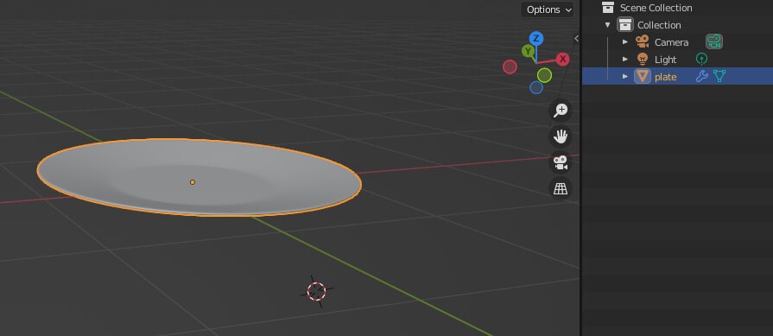The image size is (773, 336).
Task: Click the plate's orange origin point
Action: pyautogui.click(x=193, y=182)
